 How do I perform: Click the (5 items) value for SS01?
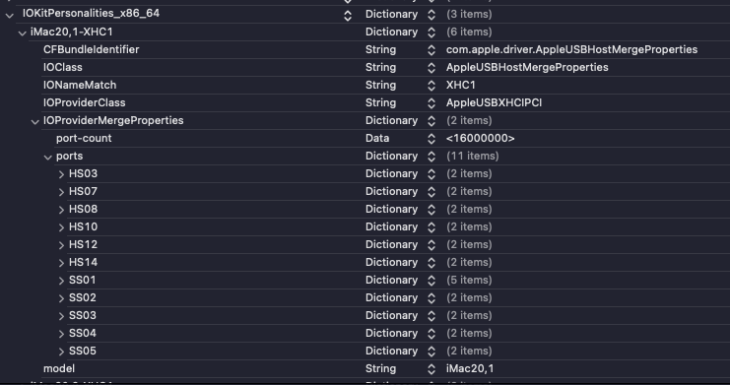(469, 280)
